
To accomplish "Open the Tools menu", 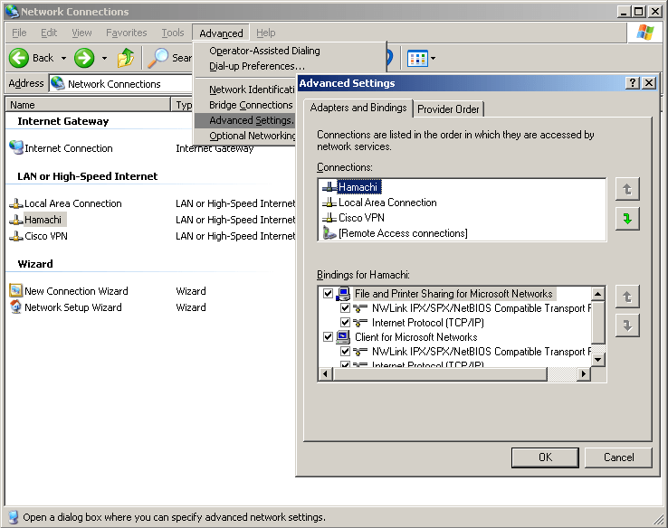I will tap(173, 33).
